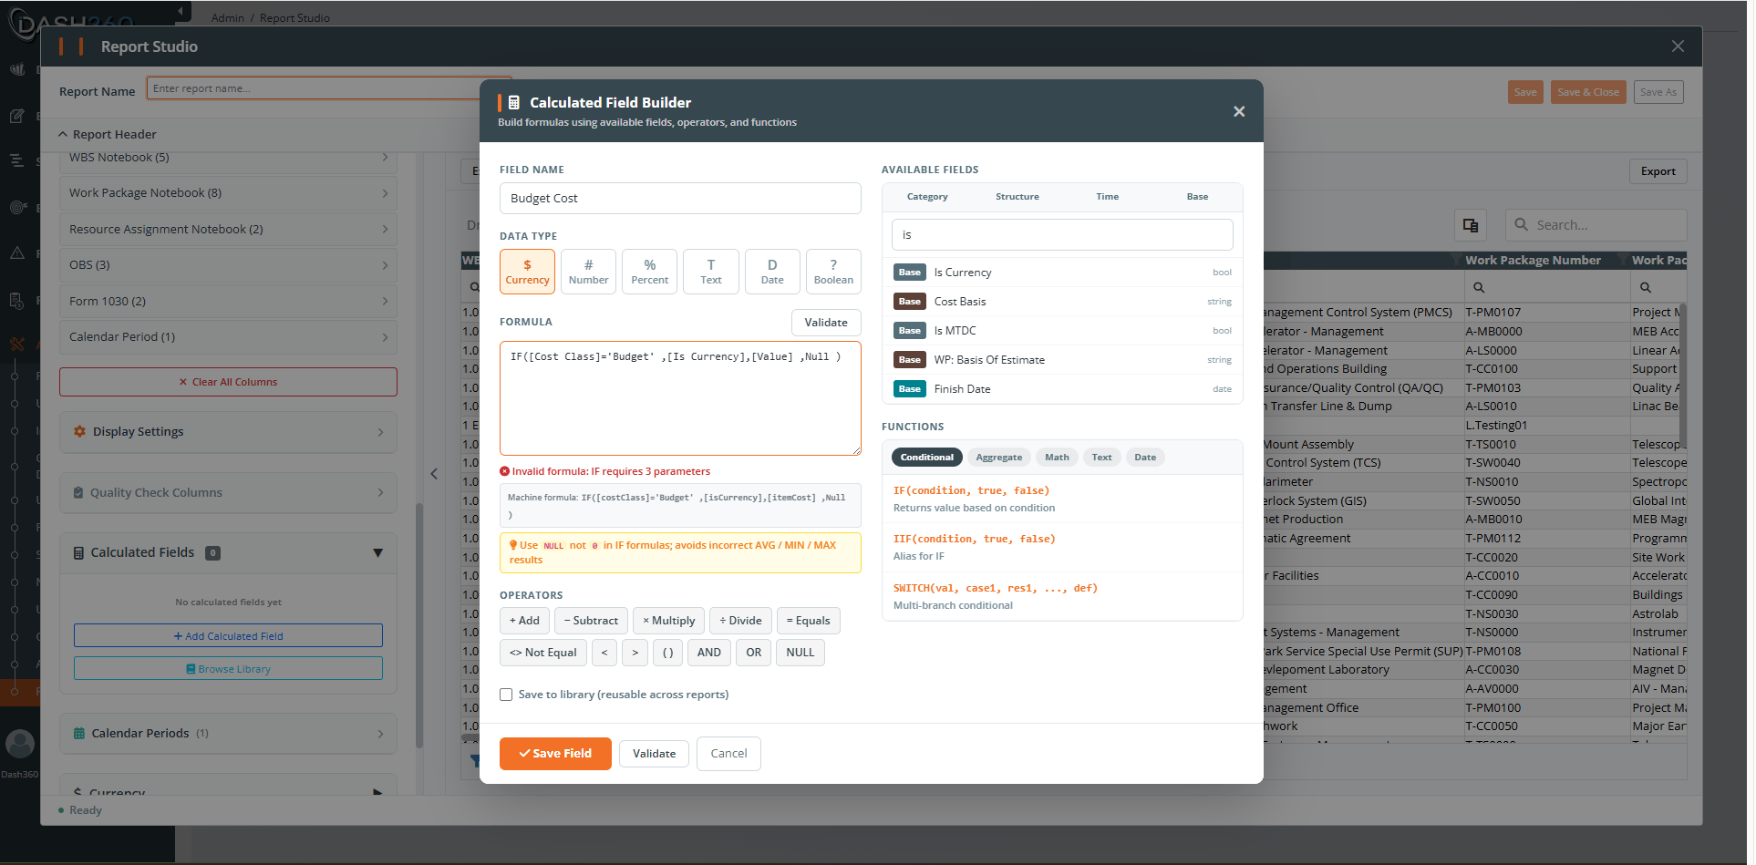This screenshot has height=865, width=1756.
Task: Insert parentheses operator
Action: pyautogui.click(x=667, y=653)
